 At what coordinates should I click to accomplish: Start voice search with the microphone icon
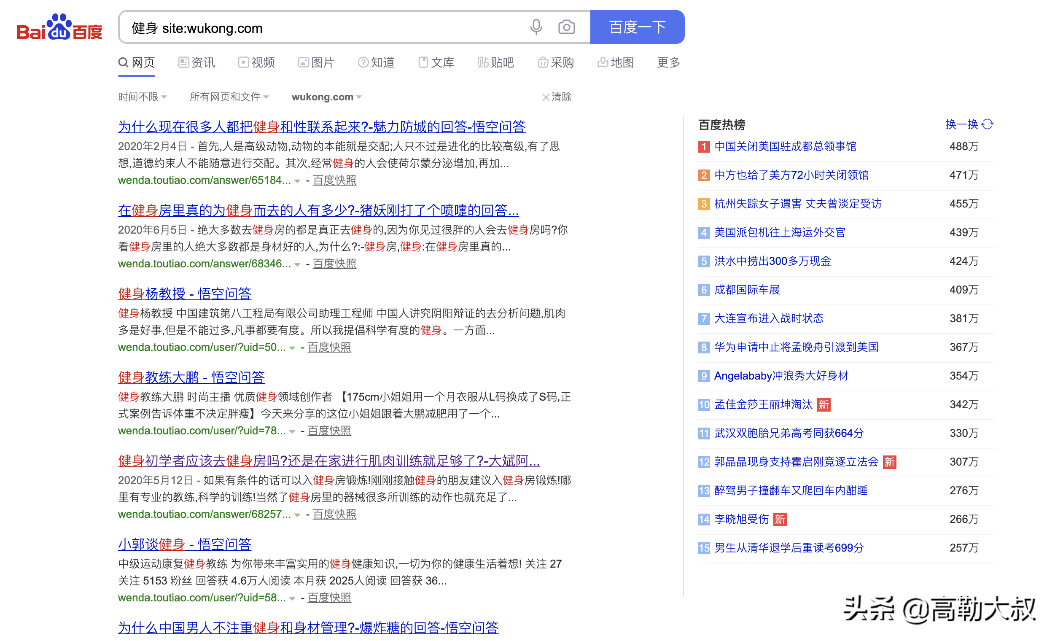[536, 27]
